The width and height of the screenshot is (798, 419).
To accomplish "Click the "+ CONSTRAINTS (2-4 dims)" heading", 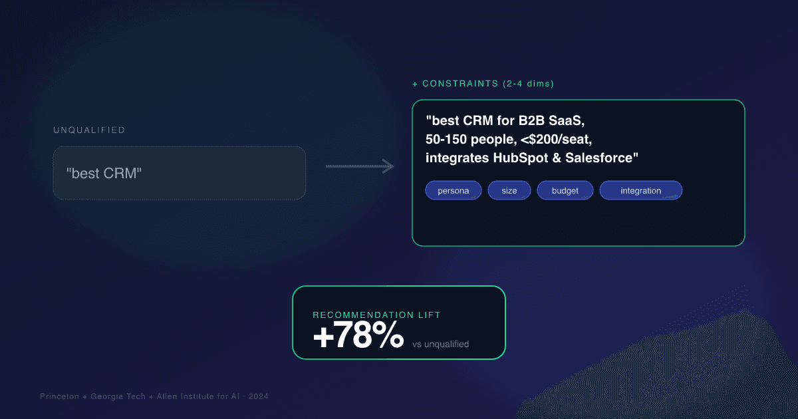I will [x=483, y=84].
